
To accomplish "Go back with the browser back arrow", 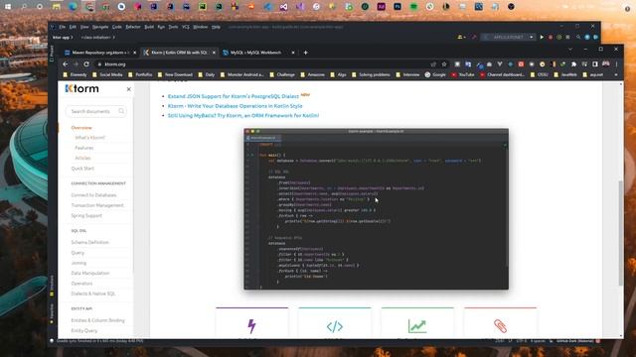I will tap(66, 63).
